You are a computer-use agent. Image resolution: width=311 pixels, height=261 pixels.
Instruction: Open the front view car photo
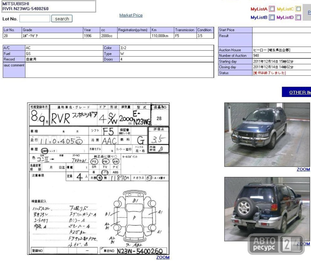point(267,135)
